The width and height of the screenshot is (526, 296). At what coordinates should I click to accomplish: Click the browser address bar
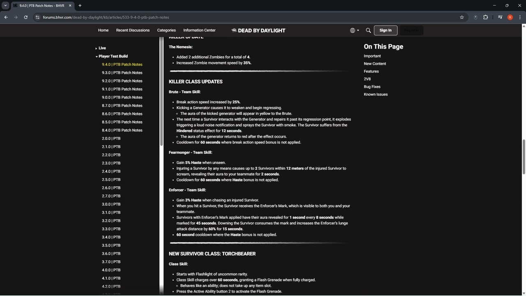click(x=247, y=17)
